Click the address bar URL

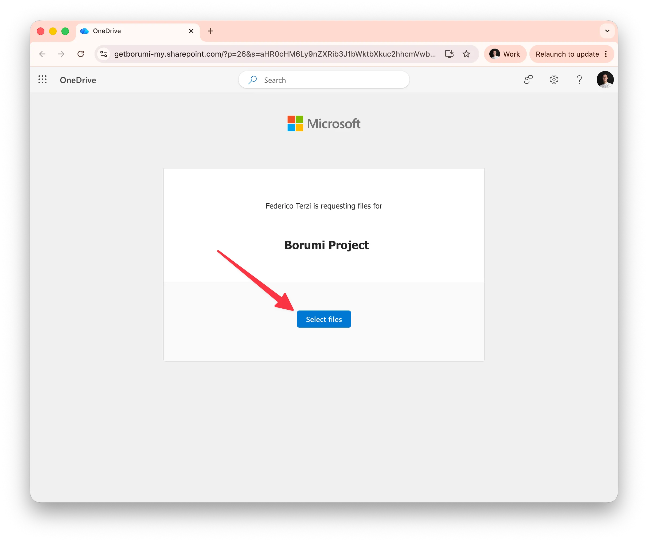pos(275,54)
